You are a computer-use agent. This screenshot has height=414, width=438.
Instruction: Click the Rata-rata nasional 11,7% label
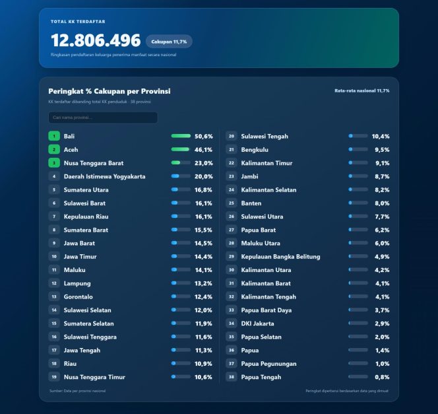[x=362, y=90]
